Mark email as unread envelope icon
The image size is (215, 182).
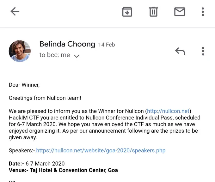[180, 12]
